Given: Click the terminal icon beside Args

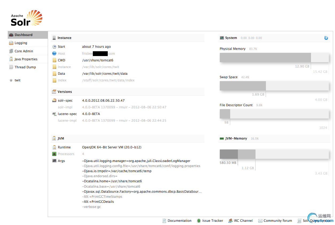Looking at the screenshot, I should [x=54, y=161].
